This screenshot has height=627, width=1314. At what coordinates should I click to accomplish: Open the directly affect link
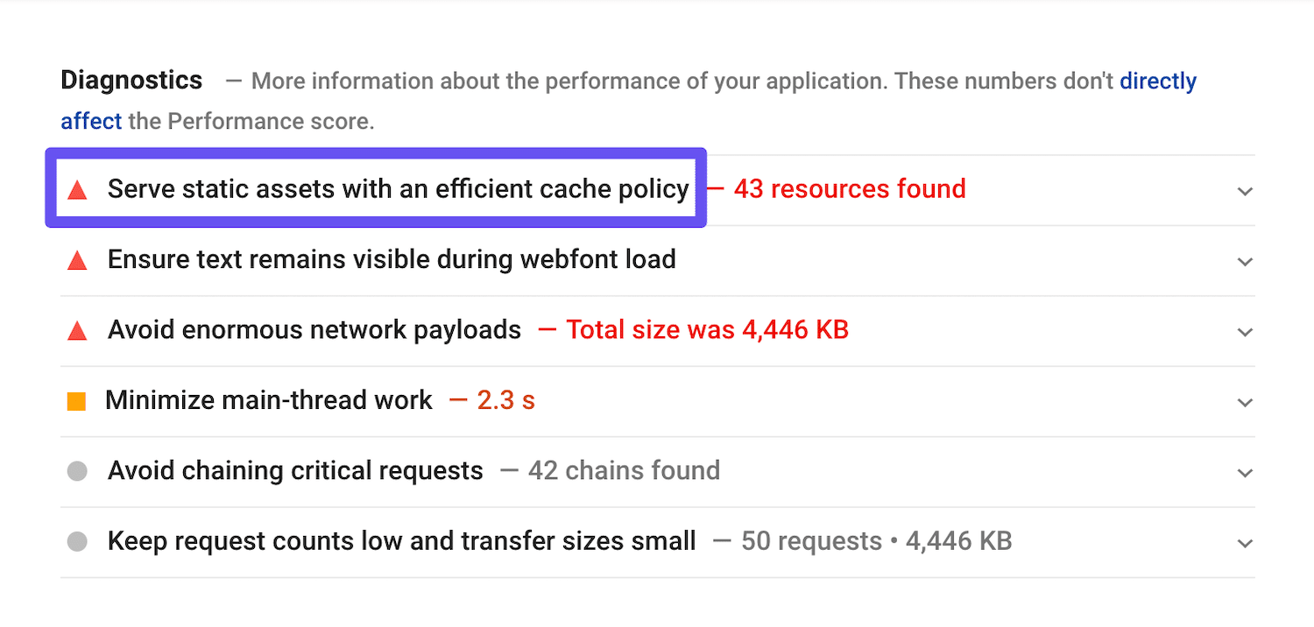[x=1158, y=81]
